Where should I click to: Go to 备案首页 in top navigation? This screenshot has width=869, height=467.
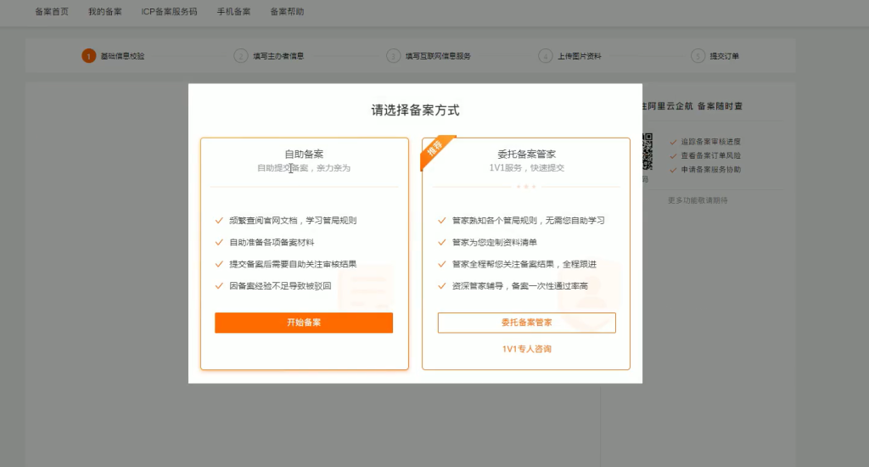point(52,12)
